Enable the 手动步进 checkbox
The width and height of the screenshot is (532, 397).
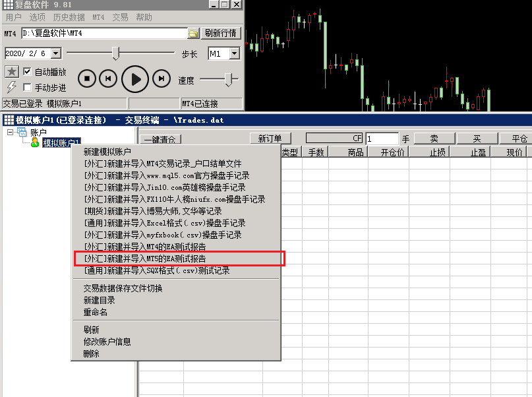pos(27,87)
